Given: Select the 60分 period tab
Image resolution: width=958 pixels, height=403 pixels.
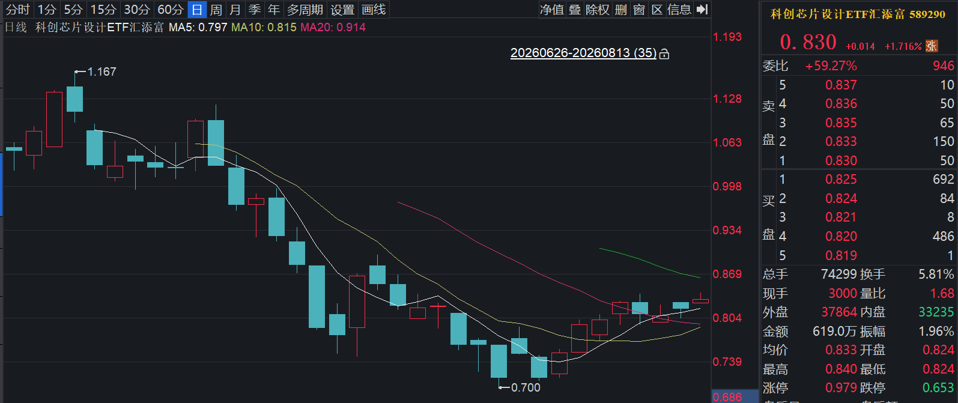Looking at the screenshot, I should (x=171, y=10).
